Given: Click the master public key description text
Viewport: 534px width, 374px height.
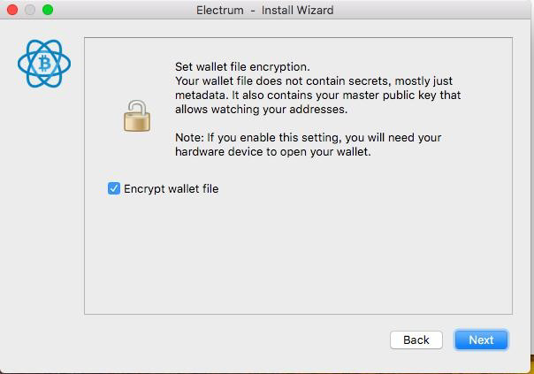Looking at the screenshot, I should pyautogui.click(x=317, y=95).
